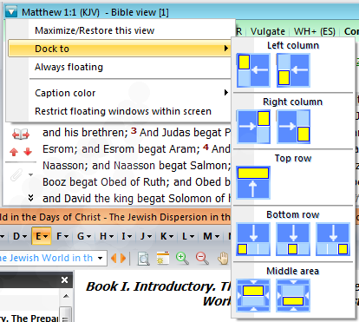This screenshot has width=359, height=322.
Task: Click verse number 4 marker
Action: (206, 147)
